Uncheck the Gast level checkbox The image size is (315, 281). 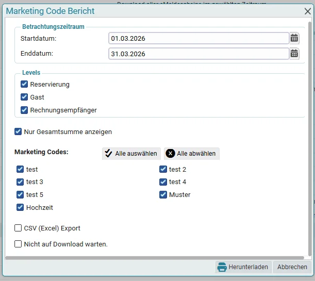tap(24, 97)
